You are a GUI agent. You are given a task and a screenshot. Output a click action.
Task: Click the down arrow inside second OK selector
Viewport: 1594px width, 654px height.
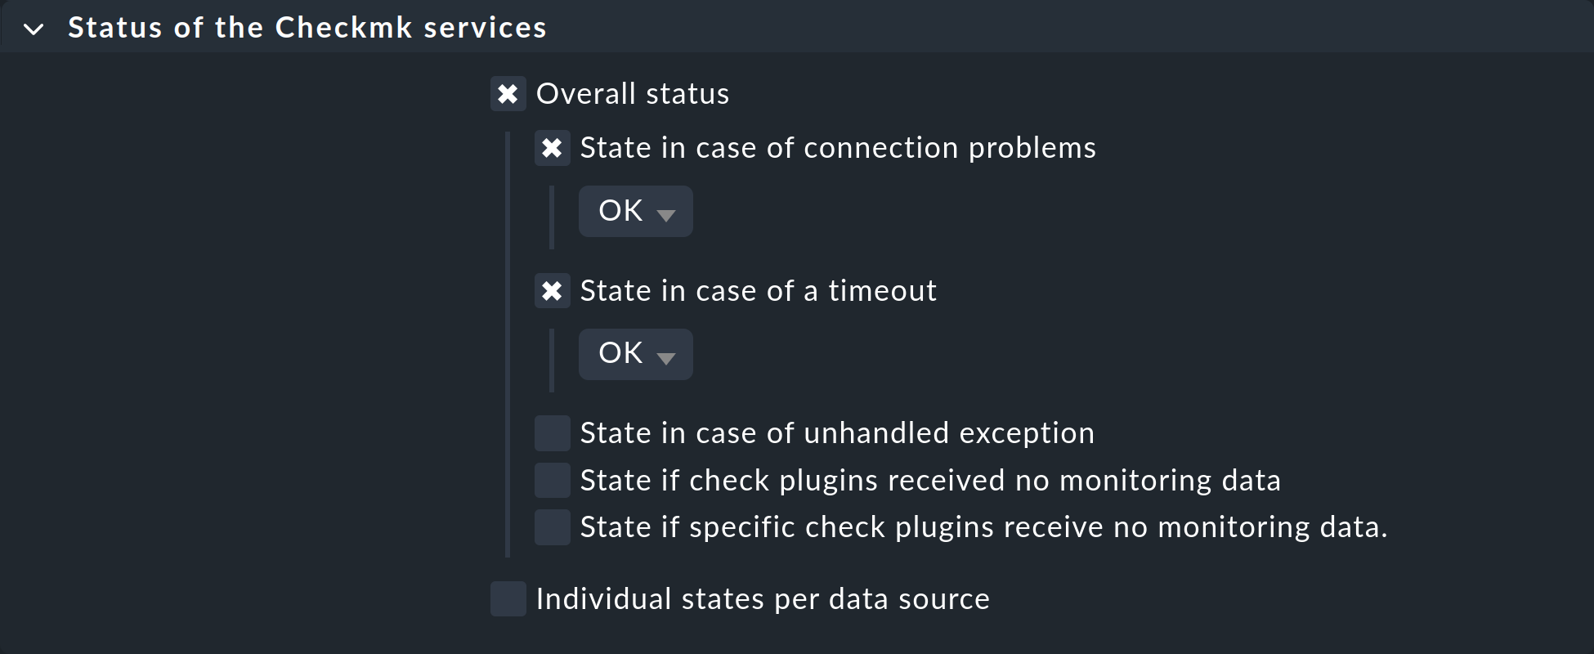pos(666,357)
